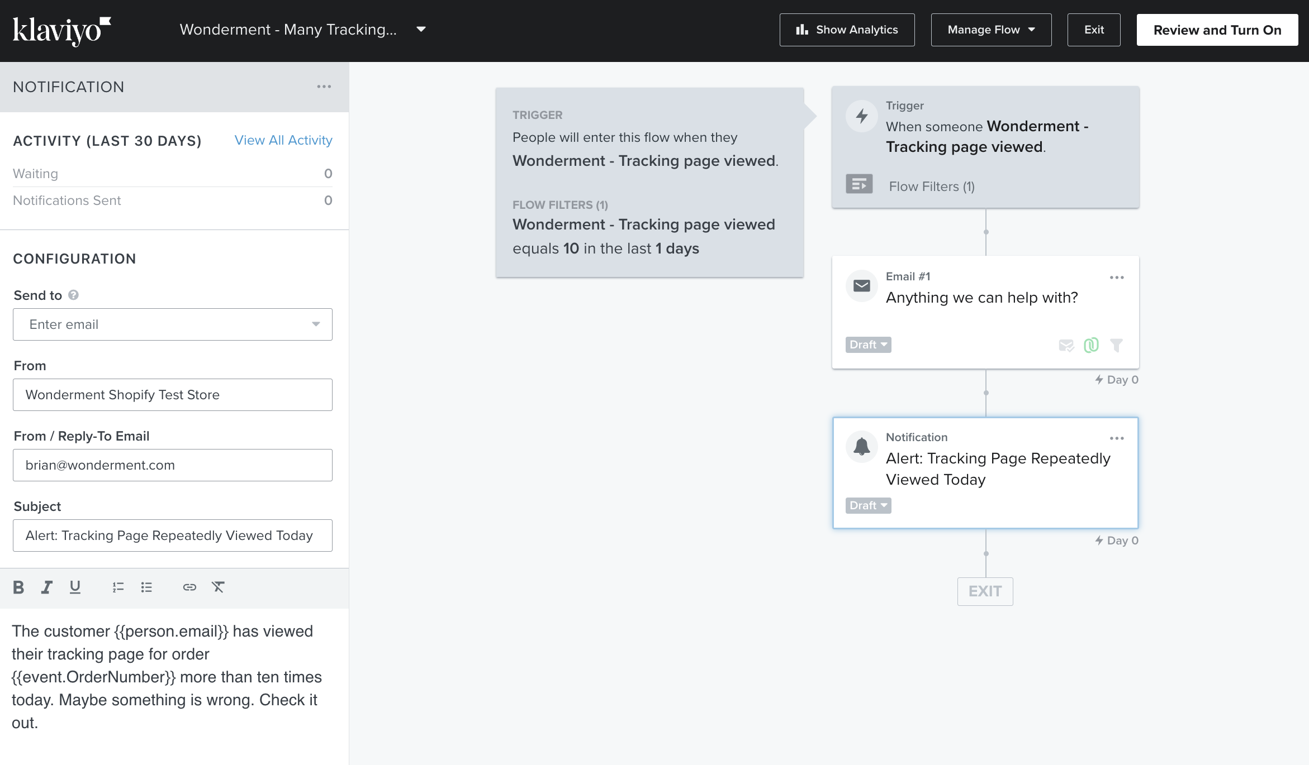
Task: Click the Show Analytics button
Action: pos(847,30)
